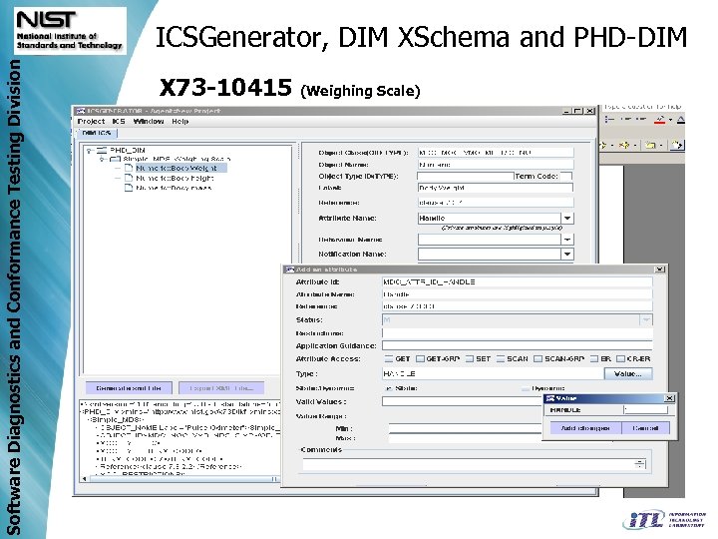Screen dimensions: 718x539
Task: Click the Generate xml file button
Action: 129,388
